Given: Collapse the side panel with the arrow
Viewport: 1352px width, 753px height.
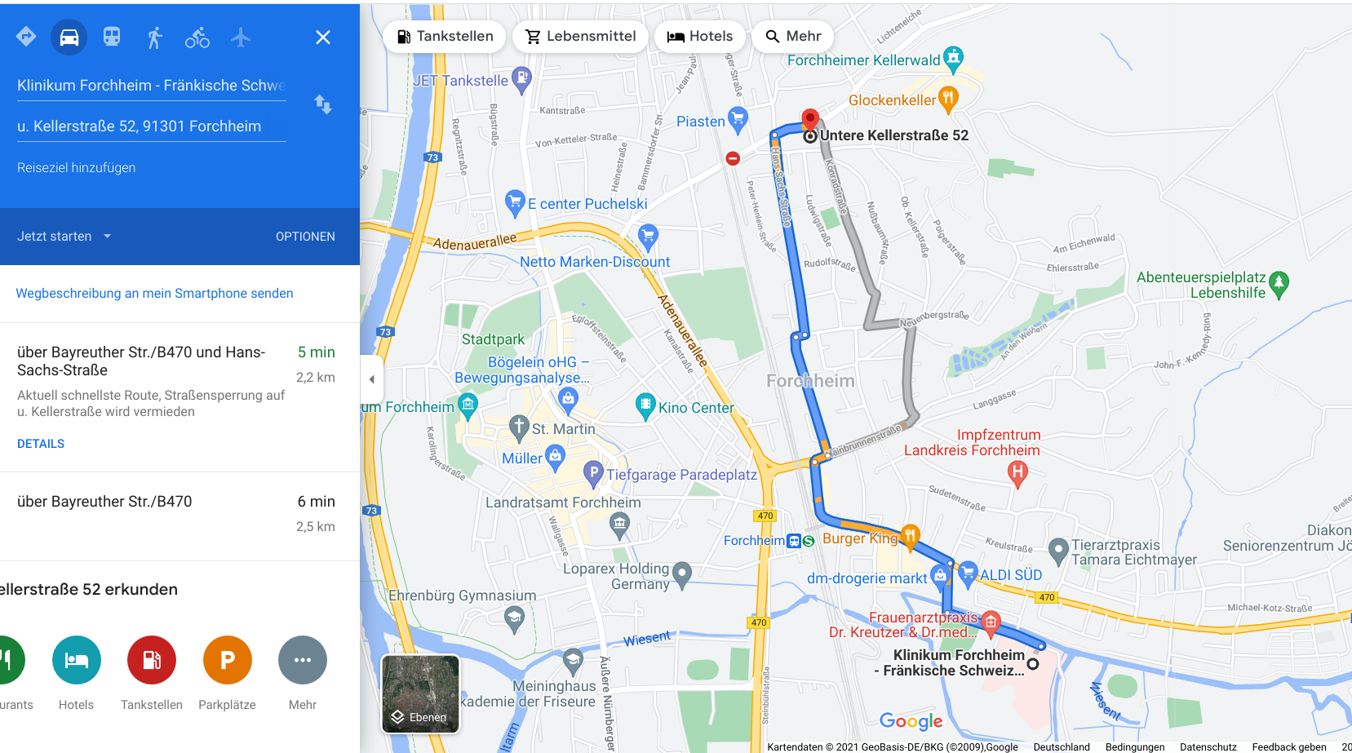Looking at the screenshot, I should pos(371,379).
